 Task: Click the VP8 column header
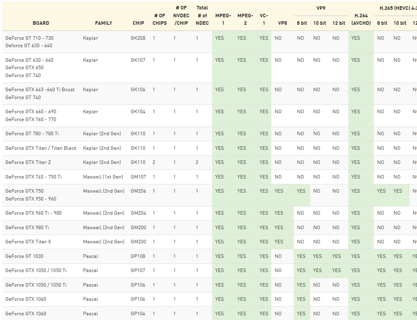tap(282, 23)
